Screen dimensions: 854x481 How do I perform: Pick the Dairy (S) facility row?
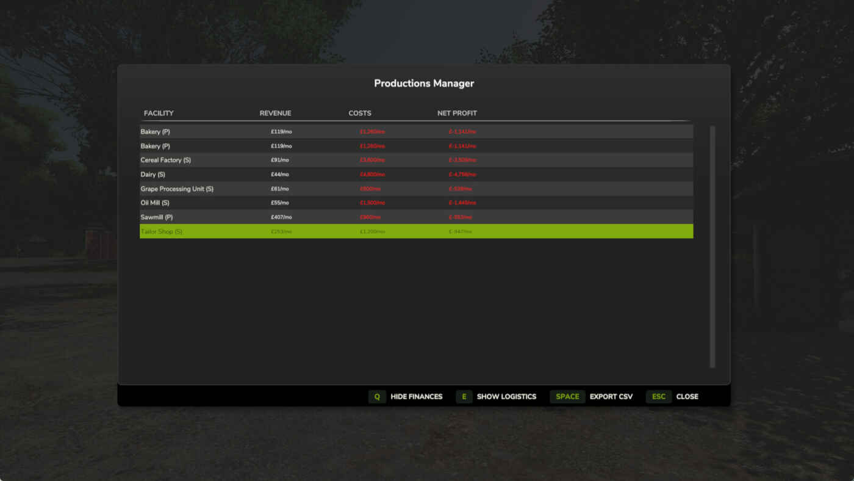(416, 175)
